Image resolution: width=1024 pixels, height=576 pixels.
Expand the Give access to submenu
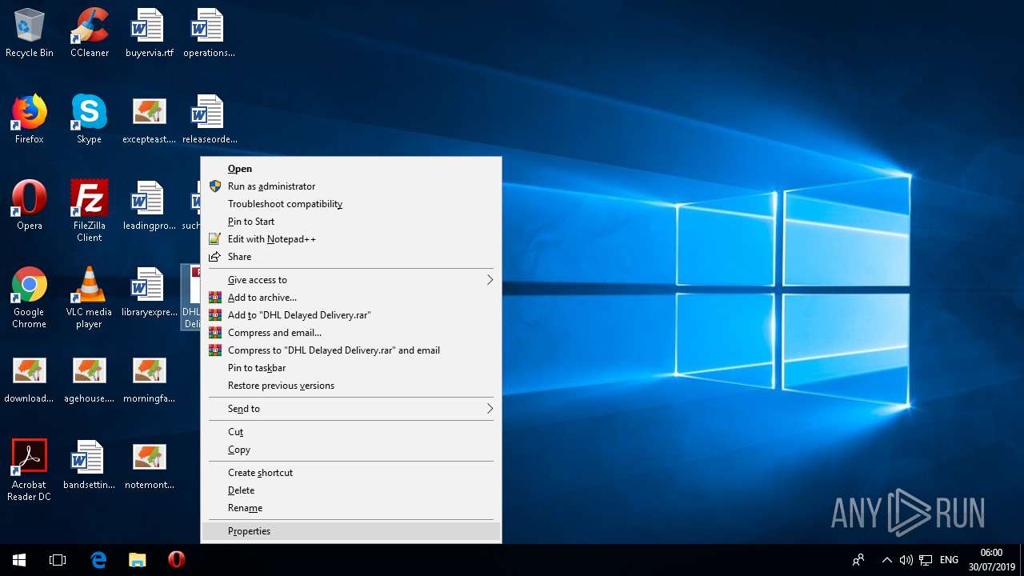[350, 280]
